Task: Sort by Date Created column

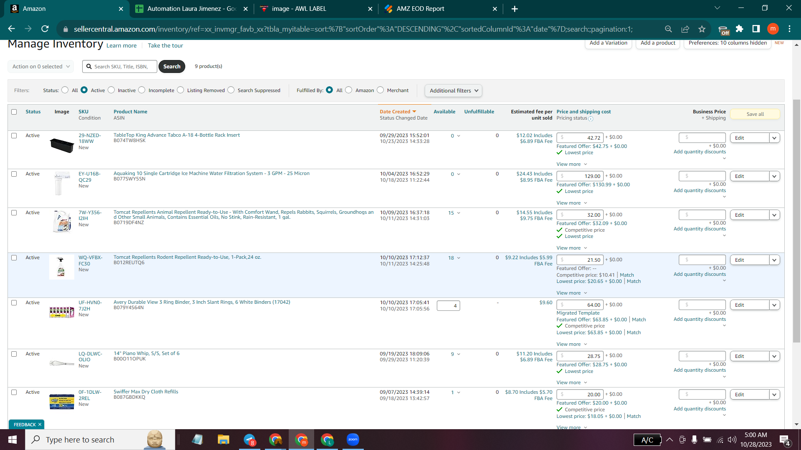Action: coord(398,112)
